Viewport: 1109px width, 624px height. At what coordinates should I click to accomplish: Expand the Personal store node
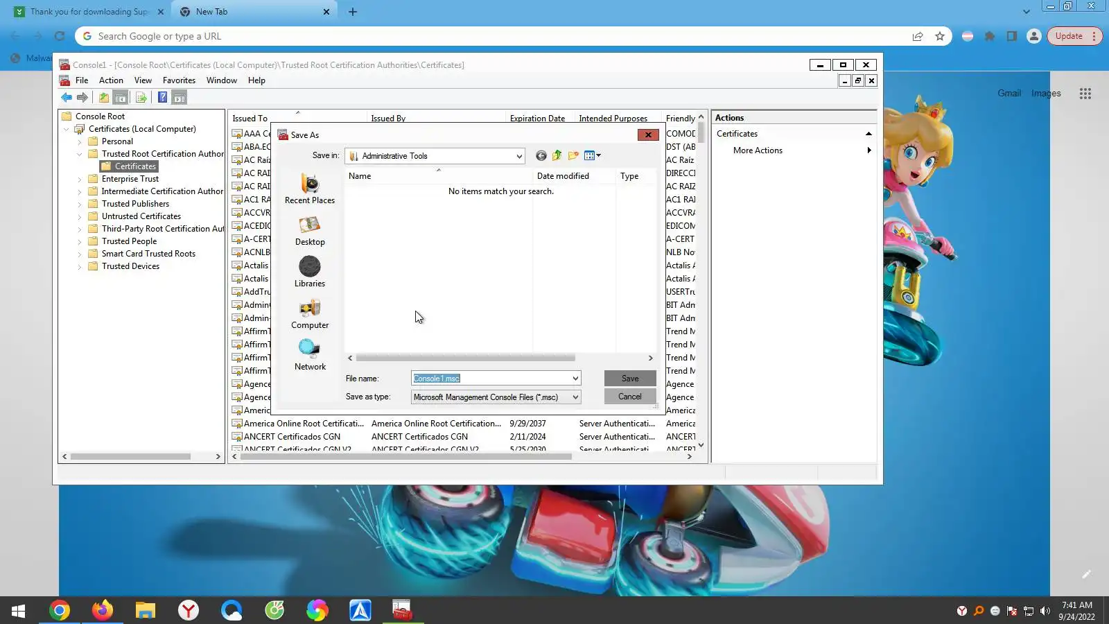[80, 141]
